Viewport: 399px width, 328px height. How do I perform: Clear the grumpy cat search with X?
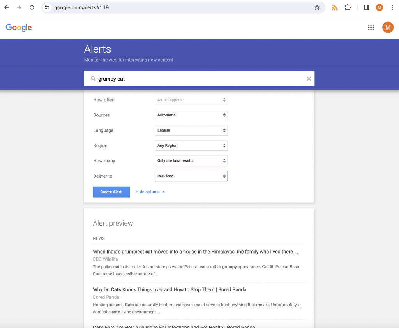(309, 79)
